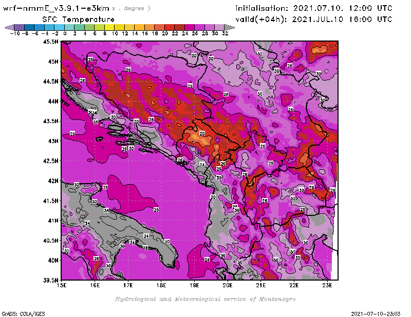
Task: Click the '42.5N' latitude label
Action: pyautogui.click(x=51, y=161)
